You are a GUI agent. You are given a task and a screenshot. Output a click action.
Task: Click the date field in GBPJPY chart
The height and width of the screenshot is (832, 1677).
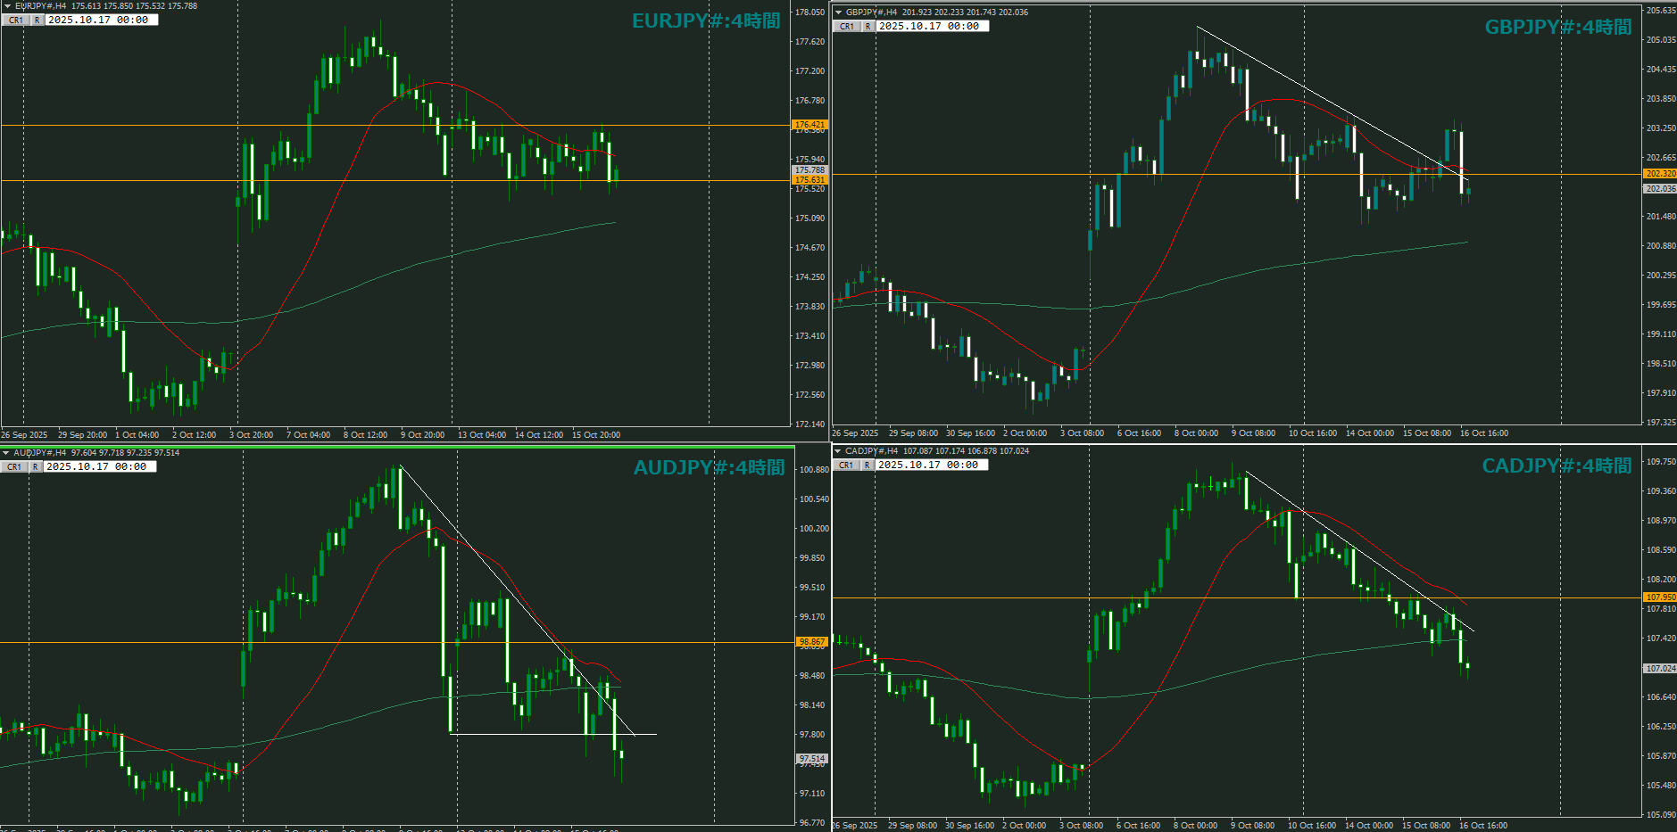[x=931, y=26]
